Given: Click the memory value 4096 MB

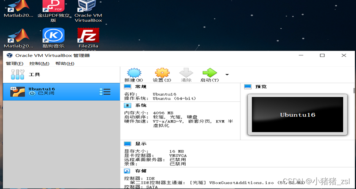Looking at the screenshot, I should click(x=163, y=113).
